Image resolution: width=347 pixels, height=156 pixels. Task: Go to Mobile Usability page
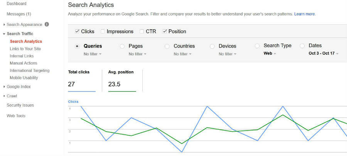pos(24,78)
